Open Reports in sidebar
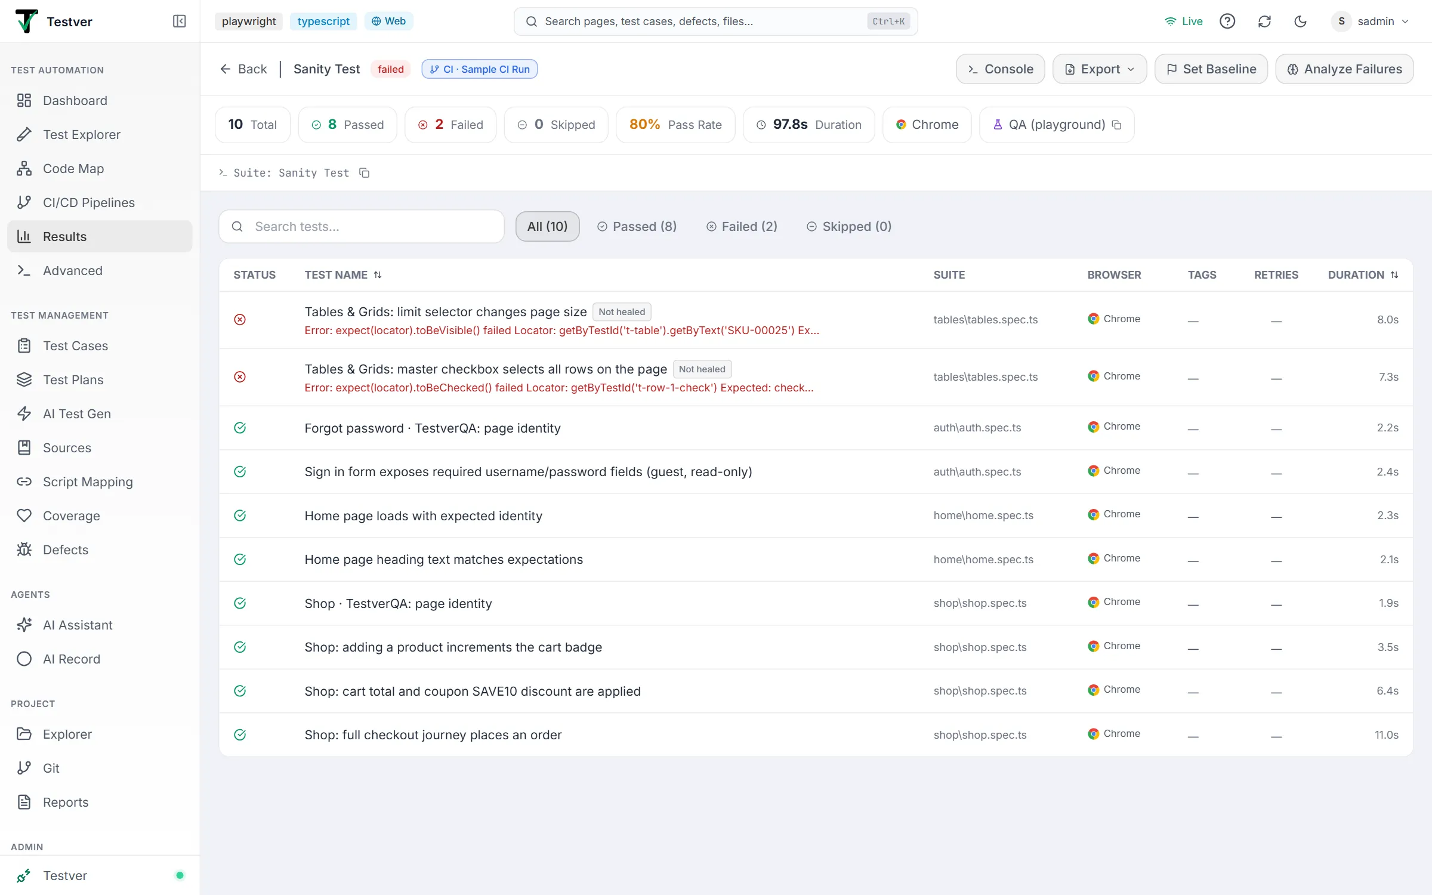Screen dimensions: 1432x895 [100, 802]
